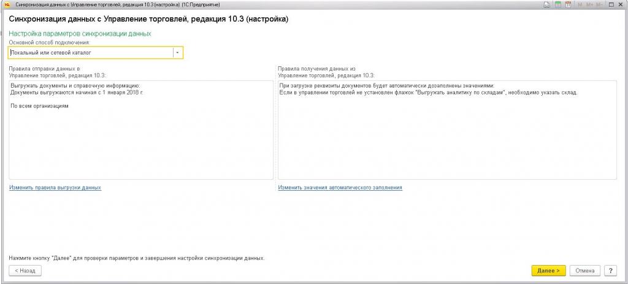
Task: Open help with the '?' button
Action: tap(610, 271)
